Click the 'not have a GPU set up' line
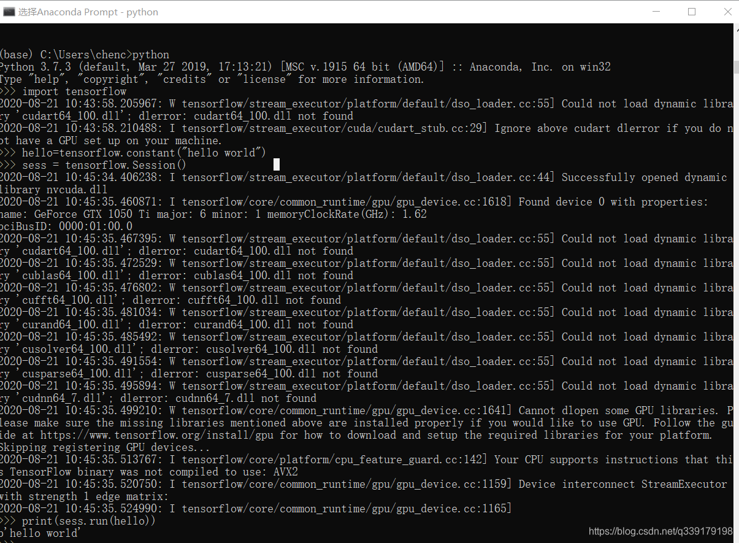This screenshot has height=543, width=739. pos(111,141)
